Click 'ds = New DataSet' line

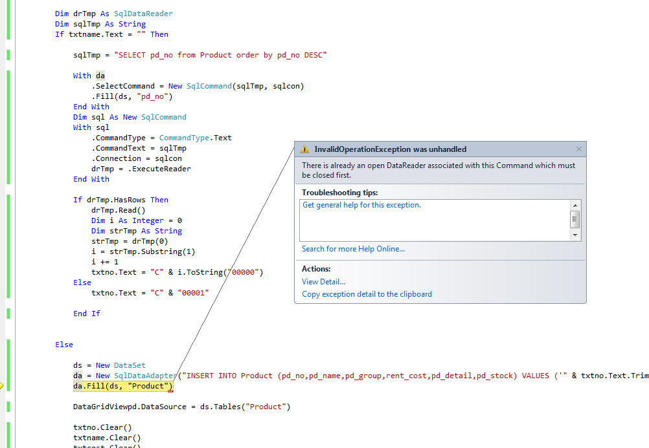(x=109, y=365)
